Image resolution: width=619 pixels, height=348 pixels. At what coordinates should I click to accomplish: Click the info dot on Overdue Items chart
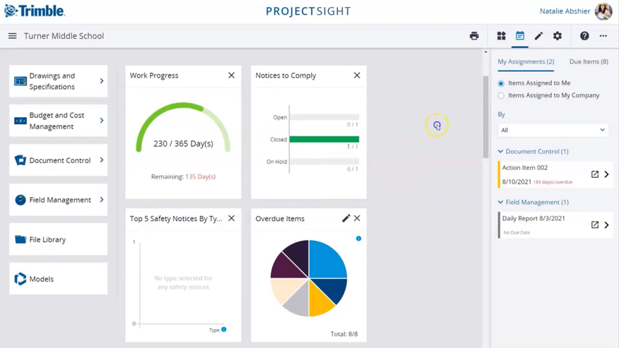point(358,239)
